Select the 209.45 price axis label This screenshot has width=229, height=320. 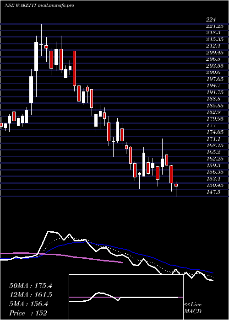214,53
